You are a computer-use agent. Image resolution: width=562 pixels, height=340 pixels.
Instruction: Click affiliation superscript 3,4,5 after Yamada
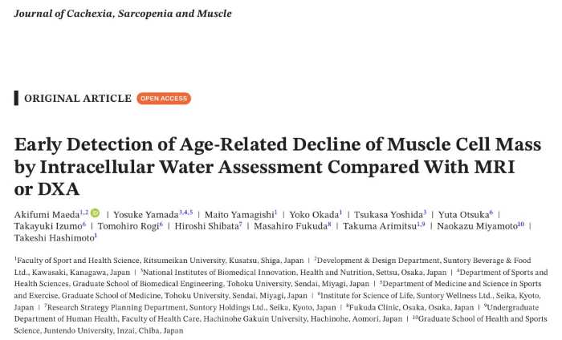[x=186, y=212]
